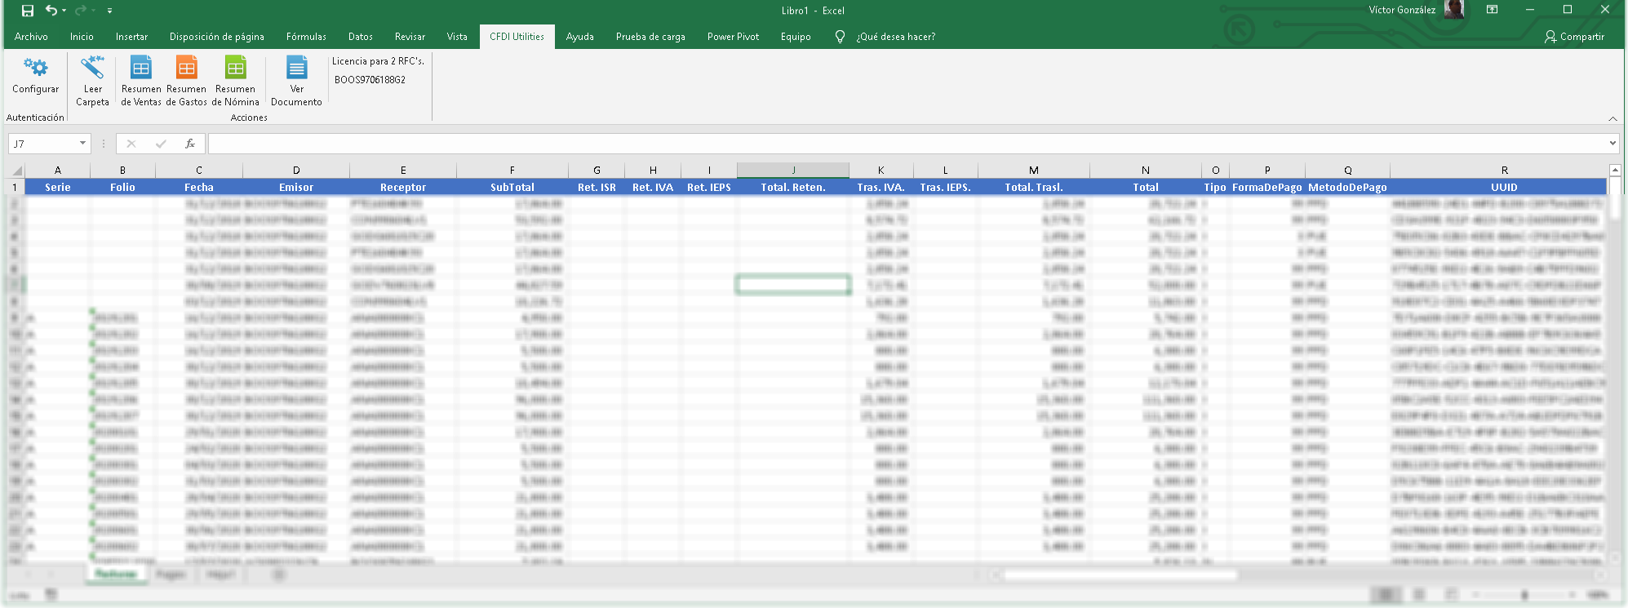Viewport: 1628px width, 608px height.
Task: Collapse the ribbon with the chevron
Action: 1612,119
